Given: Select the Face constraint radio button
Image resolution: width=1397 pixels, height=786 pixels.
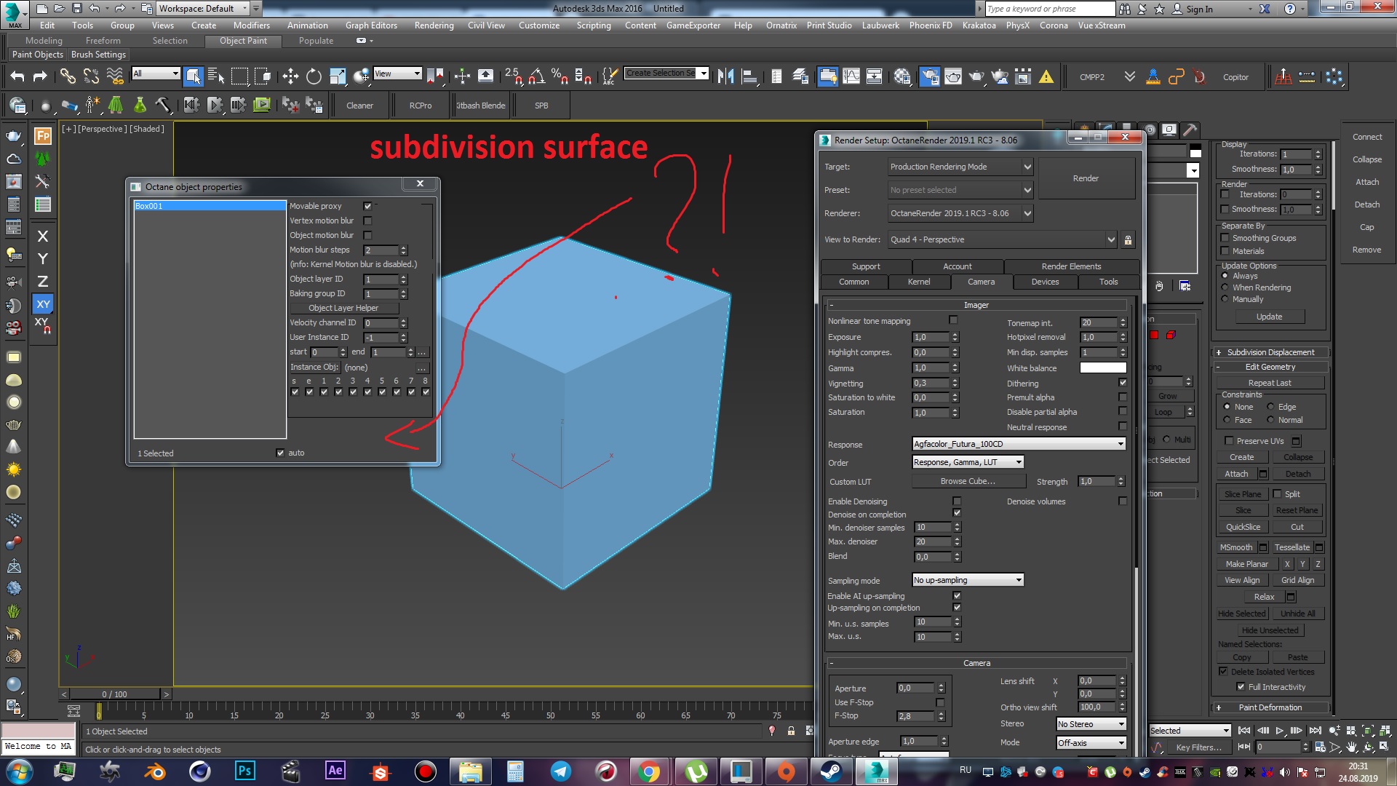Looking at the screenshot, I should click(1227, 420).
